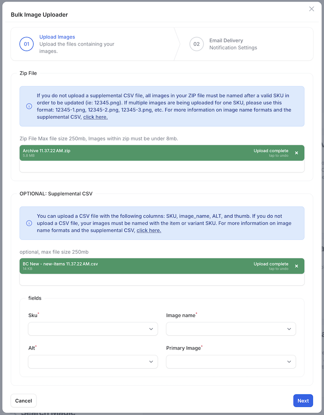Expand the Primary Image field dropdown
324x415 pixels.
pyautogui.click(x=231, y=362)
